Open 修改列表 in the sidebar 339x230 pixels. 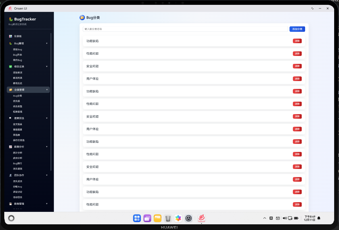point(18,78)
